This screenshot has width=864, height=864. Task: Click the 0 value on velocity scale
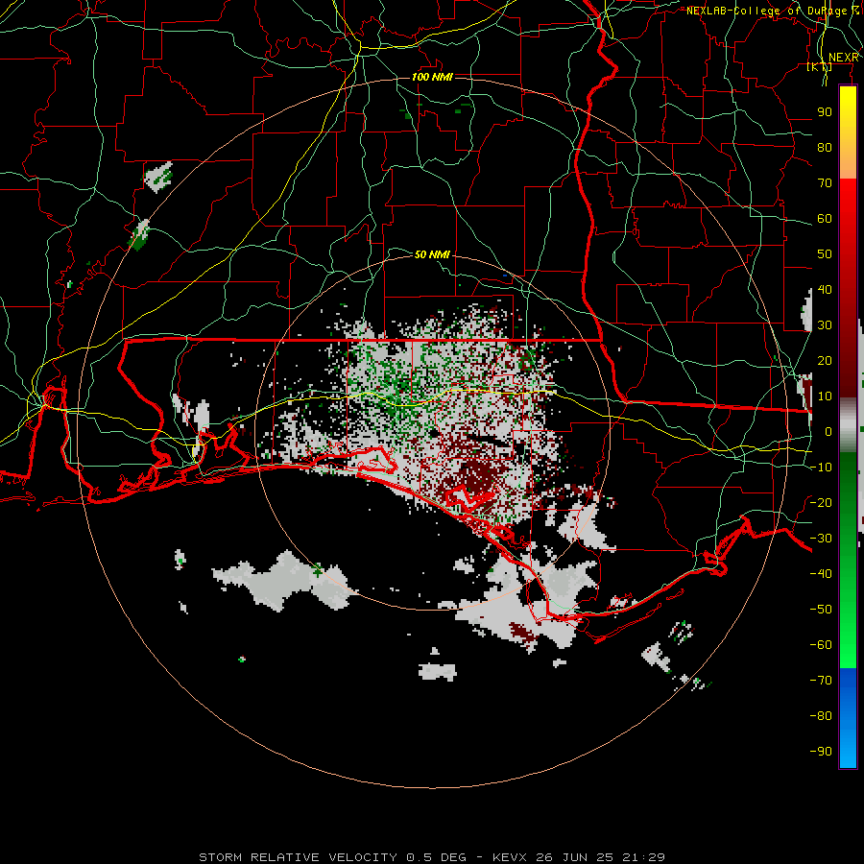828,432
